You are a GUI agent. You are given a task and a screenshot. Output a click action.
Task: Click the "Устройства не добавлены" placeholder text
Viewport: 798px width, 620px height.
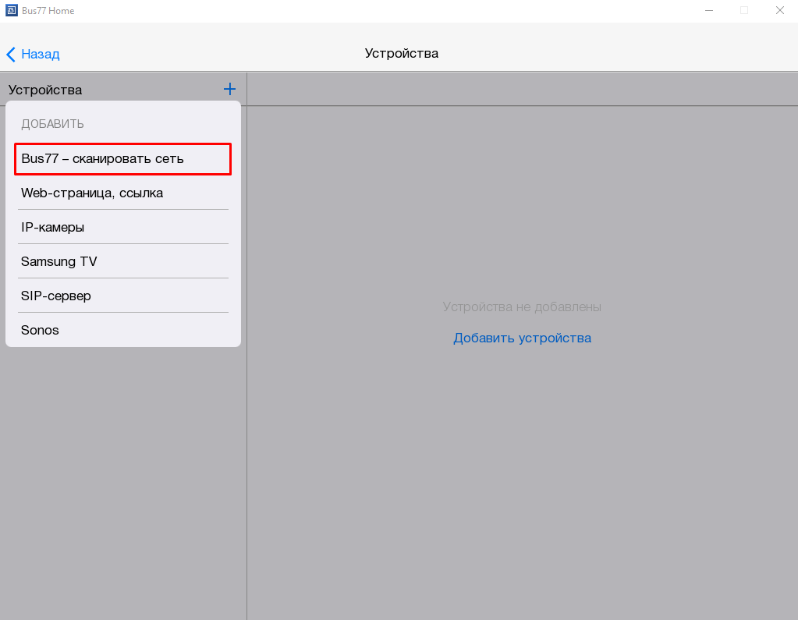(522, 307)
